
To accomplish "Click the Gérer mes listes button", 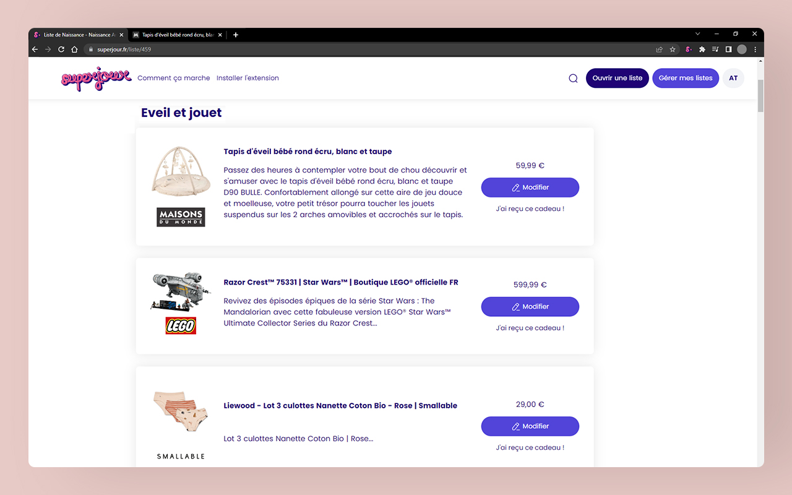I will (x=686, y=78).
